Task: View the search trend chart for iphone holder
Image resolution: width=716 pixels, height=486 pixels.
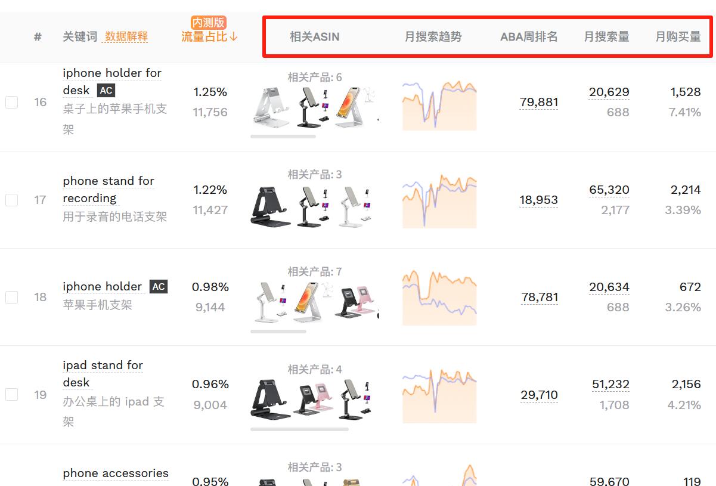Action: pyautogui.click(x=439, y=298)
